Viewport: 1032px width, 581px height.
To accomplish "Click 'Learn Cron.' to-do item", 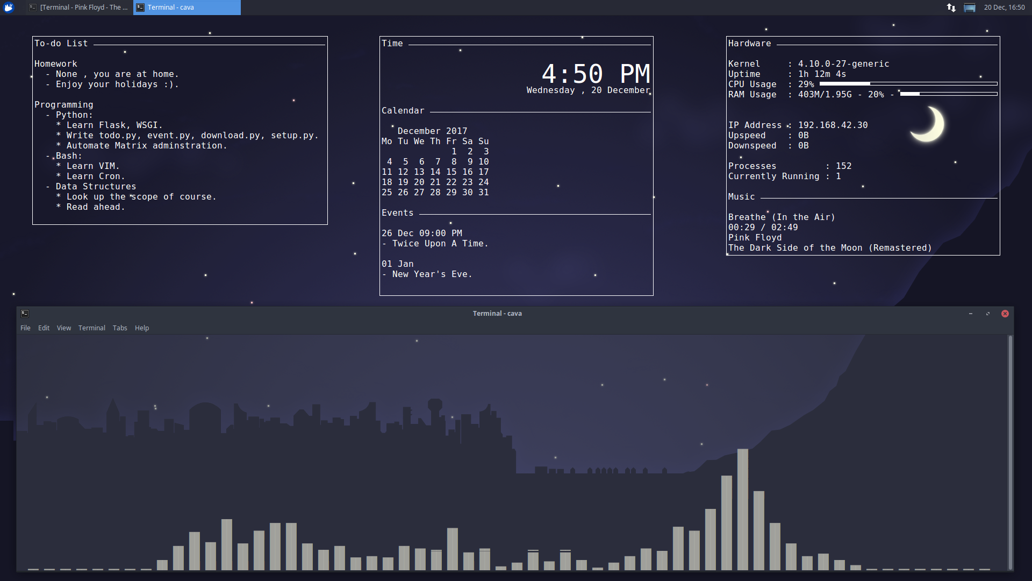I will point(96,176).
